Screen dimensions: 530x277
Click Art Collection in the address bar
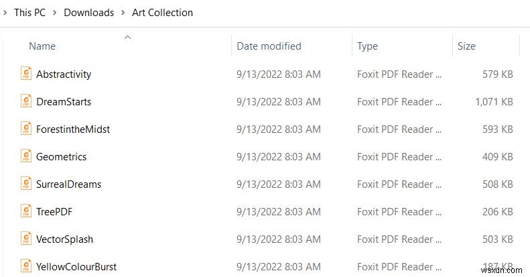pos(162,13)
